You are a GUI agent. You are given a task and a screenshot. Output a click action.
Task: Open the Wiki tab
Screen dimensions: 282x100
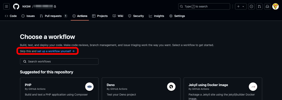[118, 16]
